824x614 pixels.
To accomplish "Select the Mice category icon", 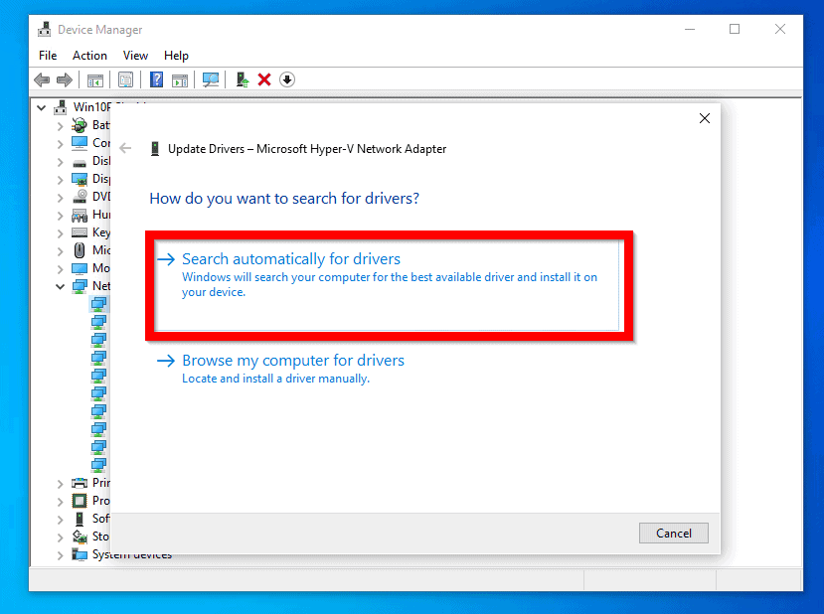I will (x=80, y=250).
